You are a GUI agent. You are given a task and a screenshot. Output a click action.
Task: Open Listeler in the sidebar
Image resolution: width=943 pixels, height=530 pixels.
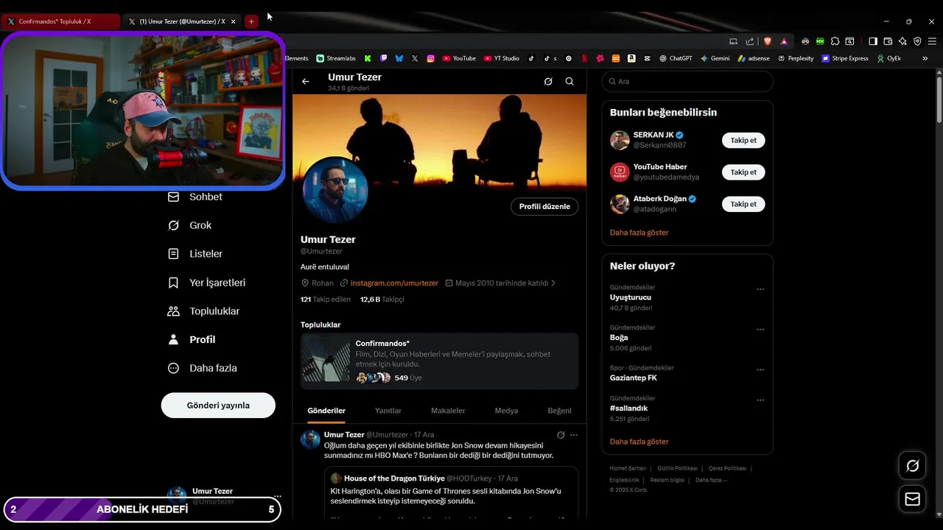coord(195,254)
